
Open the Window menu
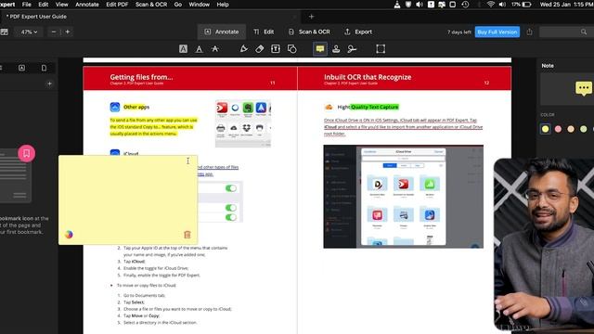[x=199, y=5]
